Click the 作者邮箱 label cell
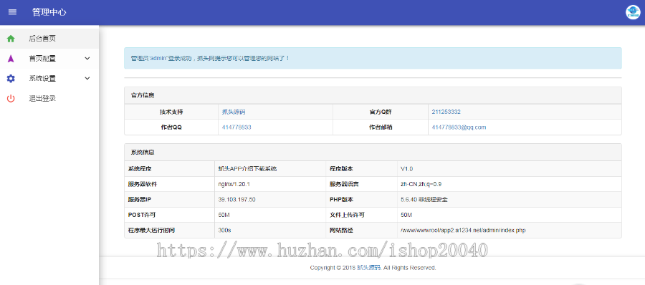The image size is (645, 285). [x=381, y=127]
